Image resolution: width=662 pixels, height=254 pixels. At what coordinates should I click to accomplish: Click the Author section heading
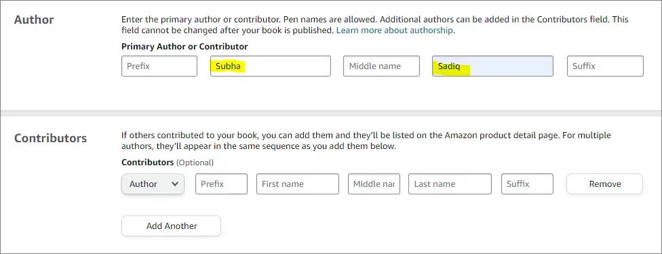point(34,20)
